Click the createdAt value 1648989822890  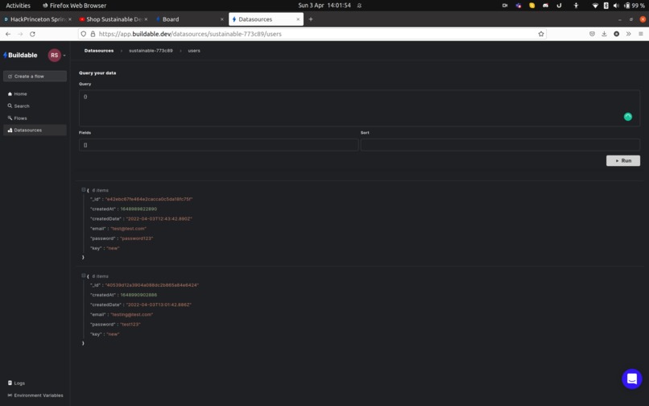click(x=138, y=209)
